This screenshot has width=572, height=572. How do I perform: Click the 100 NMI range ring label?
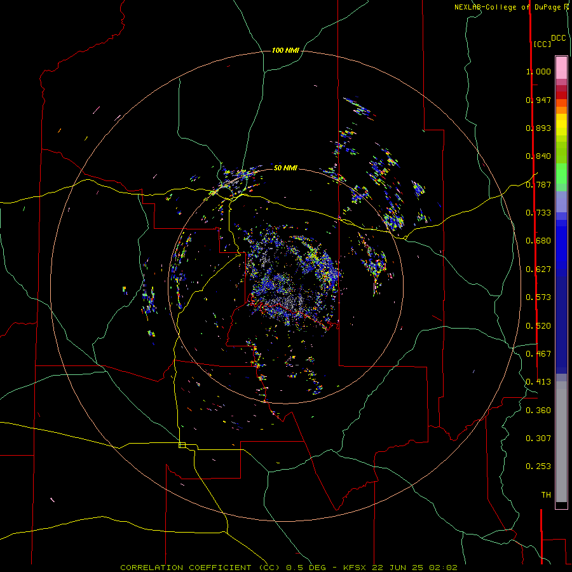pyautogui.click(x=285, y=50)
